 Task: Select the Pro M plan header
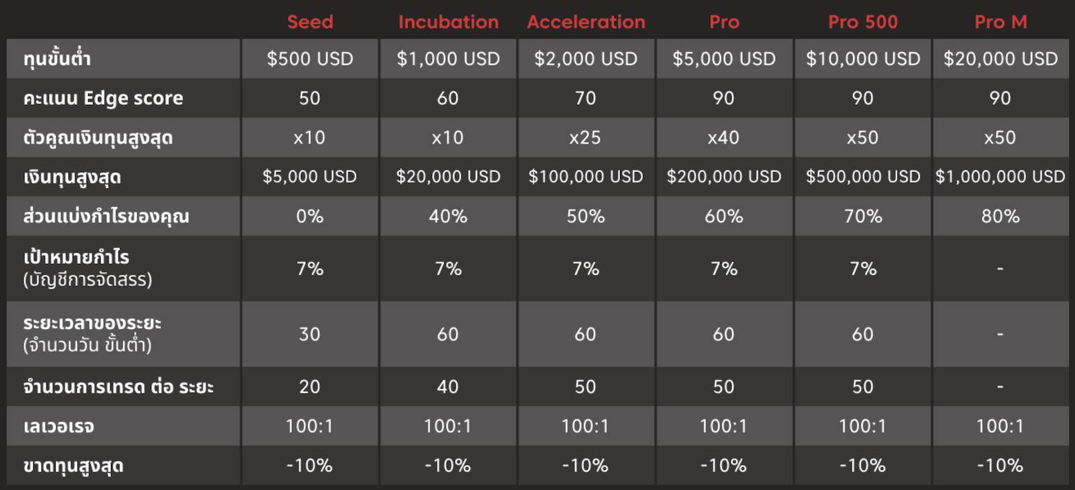(x=1000, y=22)
